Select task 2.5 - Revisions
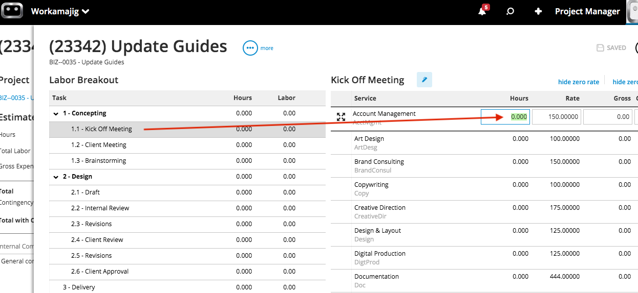This screenshot has width=638, height=293. click(x=187, y=256)
